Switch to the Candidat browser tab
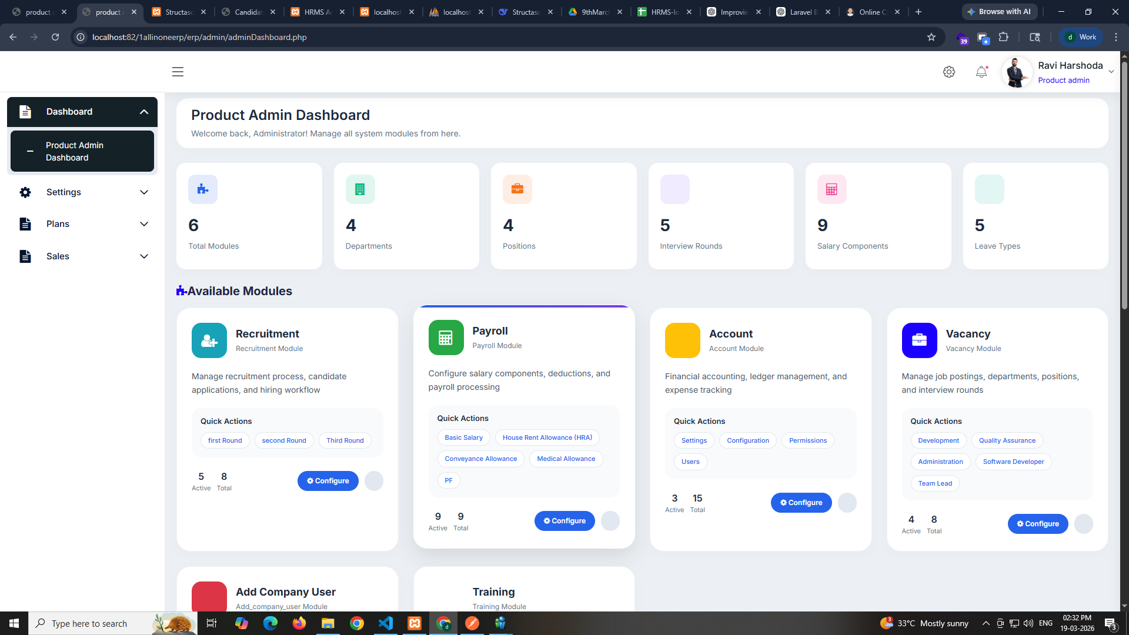Viewport: 1129px width, 635px height. click(249, 12)
